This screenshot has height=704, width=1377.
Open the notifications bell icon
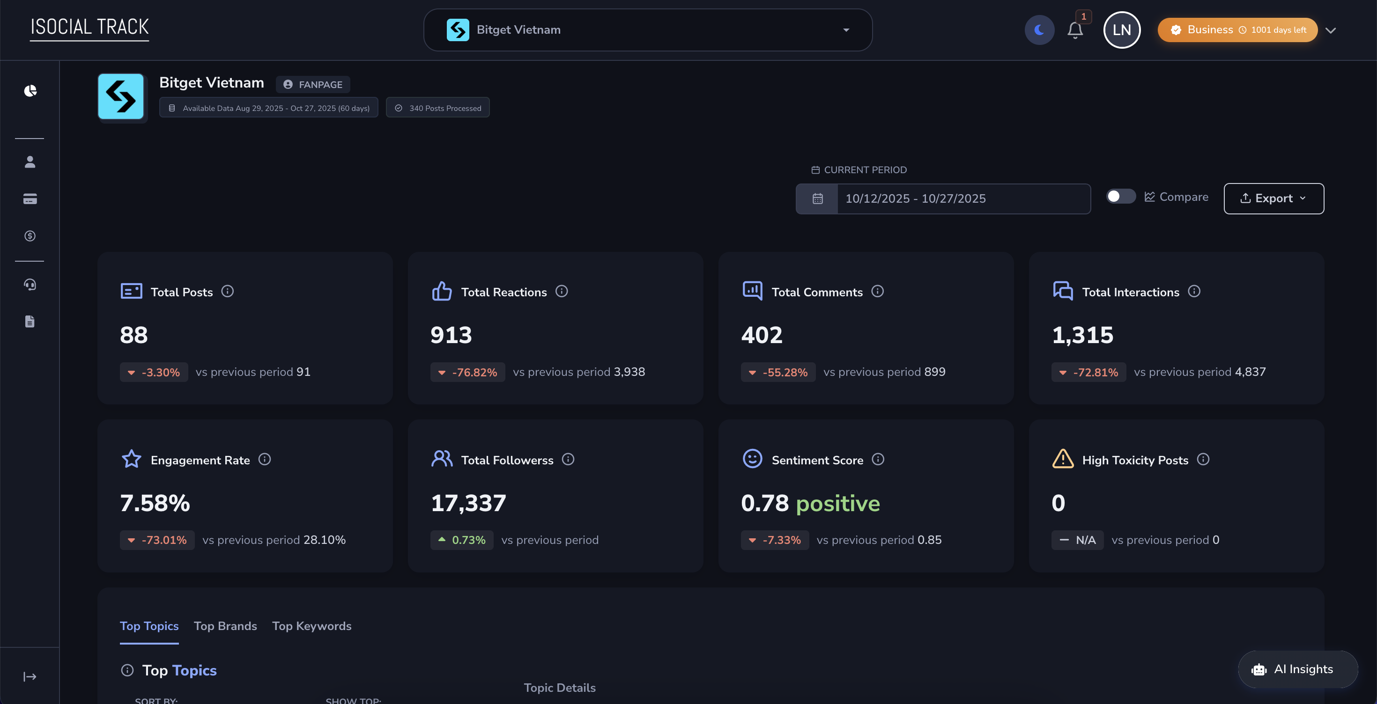(x=1075, y=30)
